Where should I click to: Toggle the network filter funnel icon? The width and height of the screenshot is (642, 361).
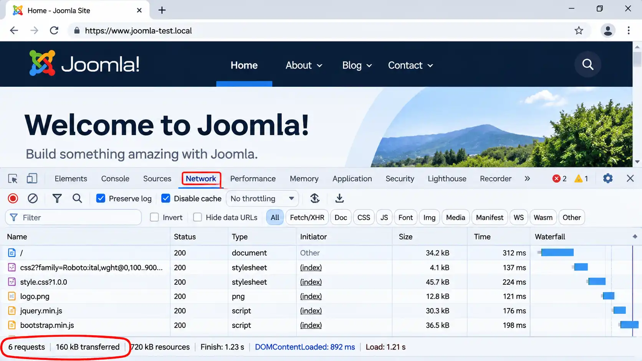click(57, 198)
